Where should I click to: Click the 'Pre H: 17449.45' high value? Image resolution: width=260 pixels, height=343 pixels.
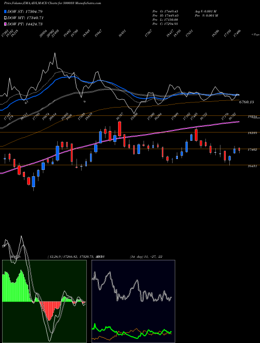(166, 16)
